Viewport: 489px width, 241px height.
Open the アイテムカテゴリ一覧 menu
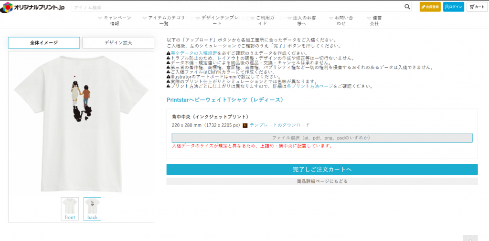[164, 20]
